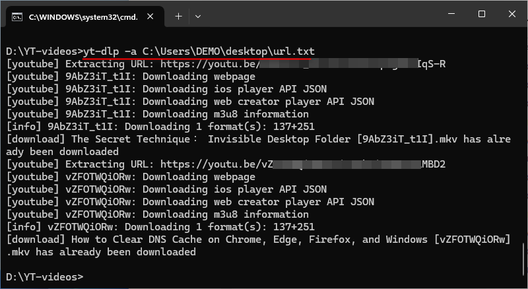
Task: Click 'vZFOTWQiORw: Downloading m3u8 information' line
Action: tap(157, 214)
